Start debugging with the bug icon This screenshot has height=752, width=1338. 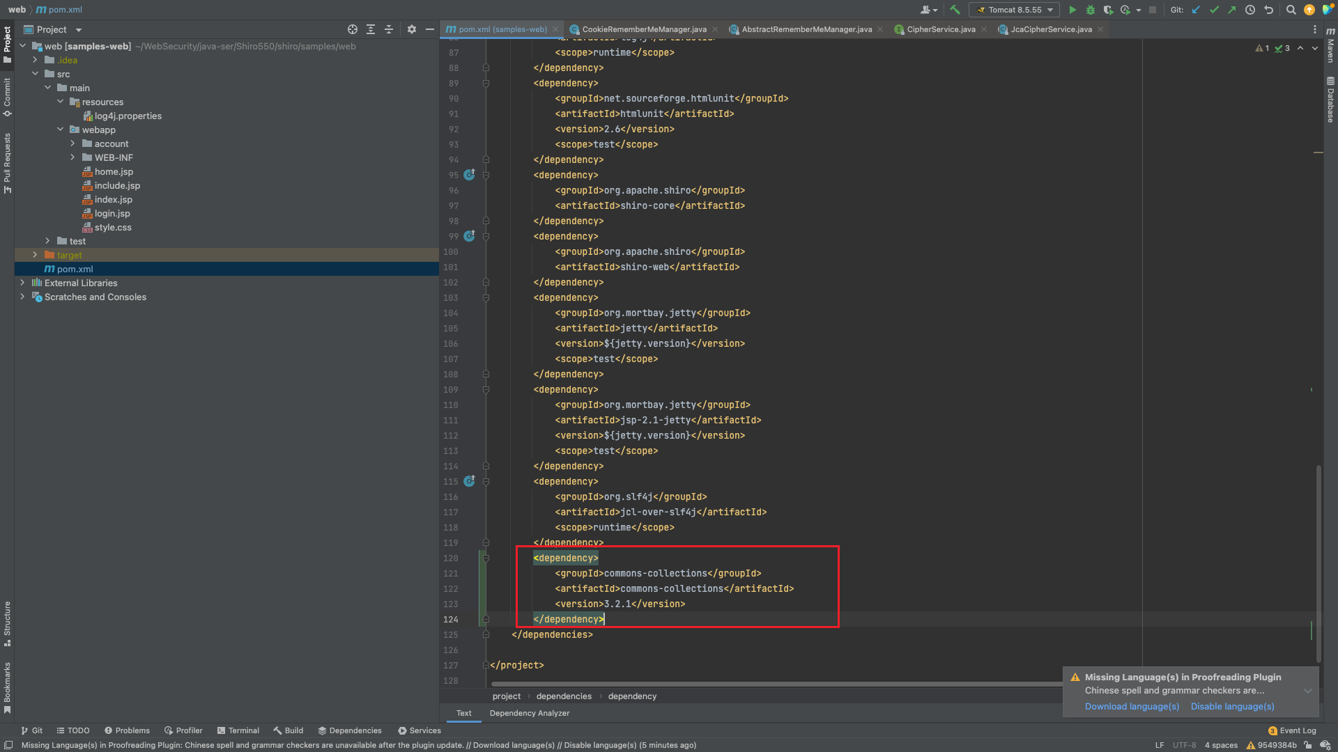click(1091, 10)
